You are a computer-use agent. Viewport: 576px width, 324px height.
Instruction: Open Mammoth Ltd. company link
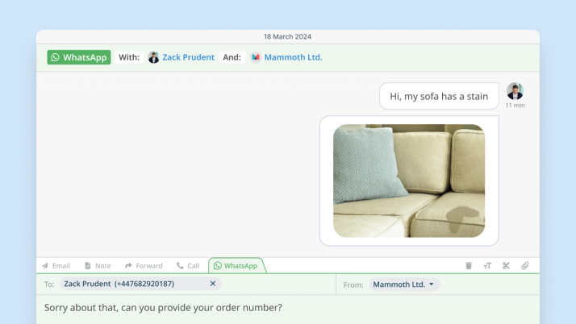(x=293, y=57)
